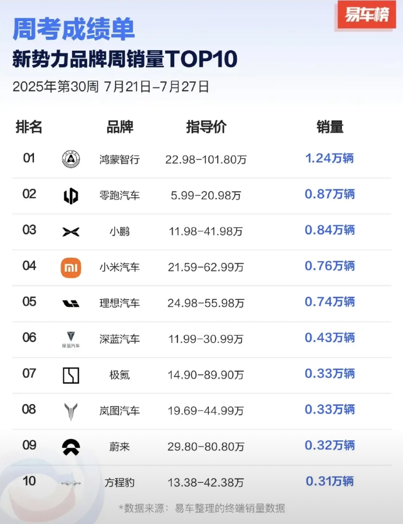Click the 易车榜 red logo badge

(366, 15)
